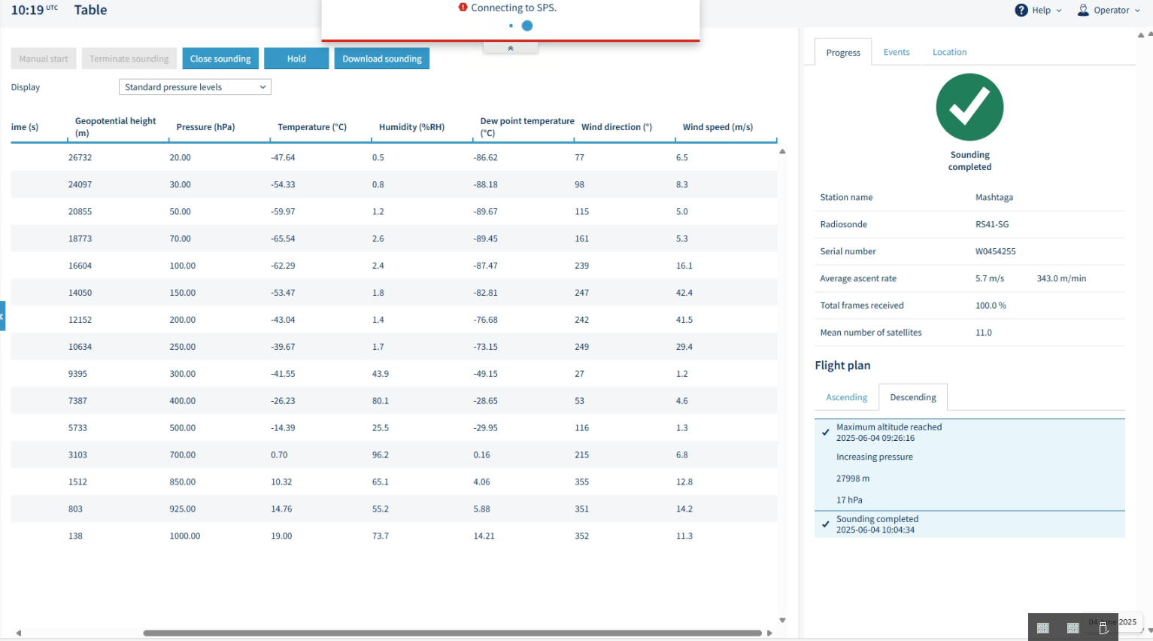Open the Display Standard pressure levels dropdown
The image size is (1153, 641).
point(195,87)
